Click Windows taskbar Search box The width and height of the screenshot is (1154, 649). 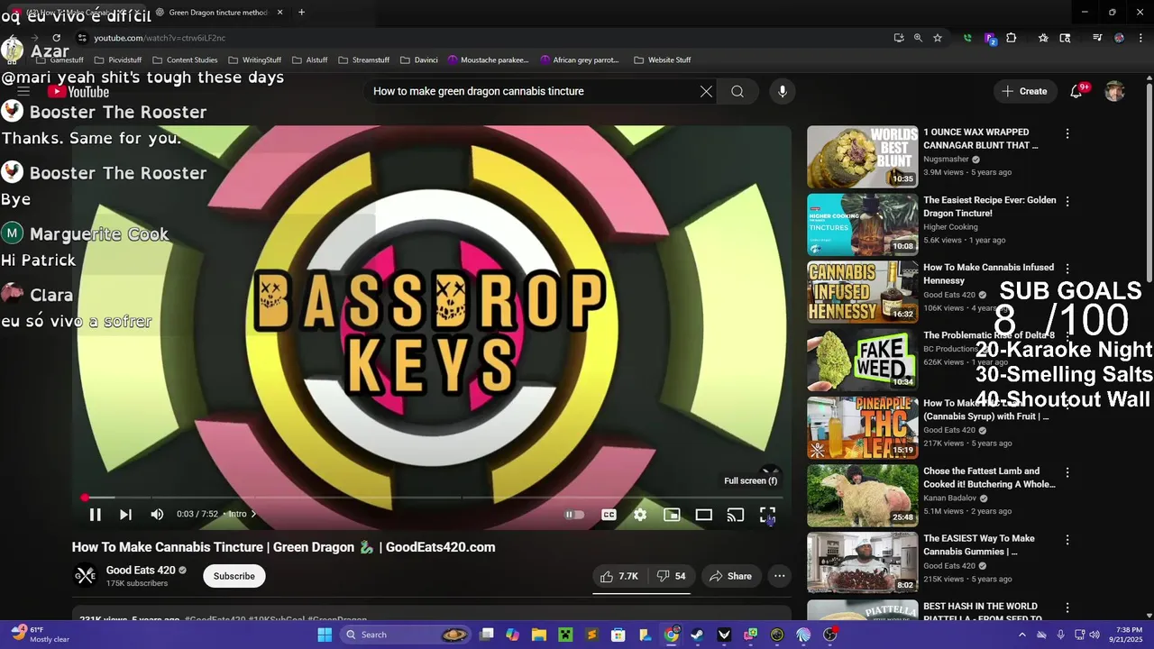[x=406, y=635]
